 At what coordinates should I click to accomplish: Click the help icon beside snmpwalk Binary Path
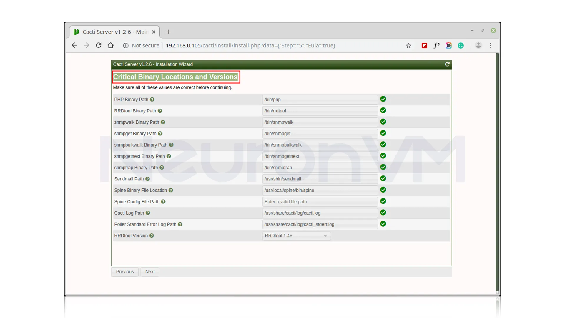163,122
